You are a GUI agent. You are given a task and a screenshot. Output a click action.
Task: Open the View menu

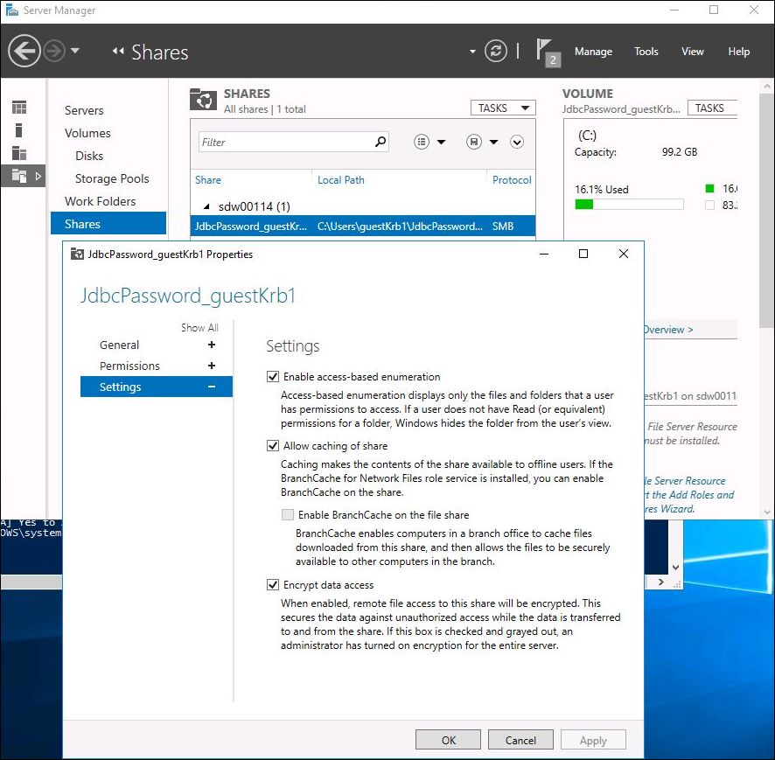point(692,52)
